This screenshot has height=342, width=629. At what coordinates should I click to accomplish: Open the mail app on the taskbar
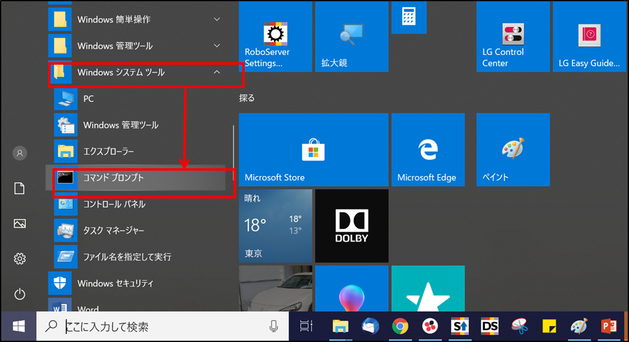pos(370,327)
